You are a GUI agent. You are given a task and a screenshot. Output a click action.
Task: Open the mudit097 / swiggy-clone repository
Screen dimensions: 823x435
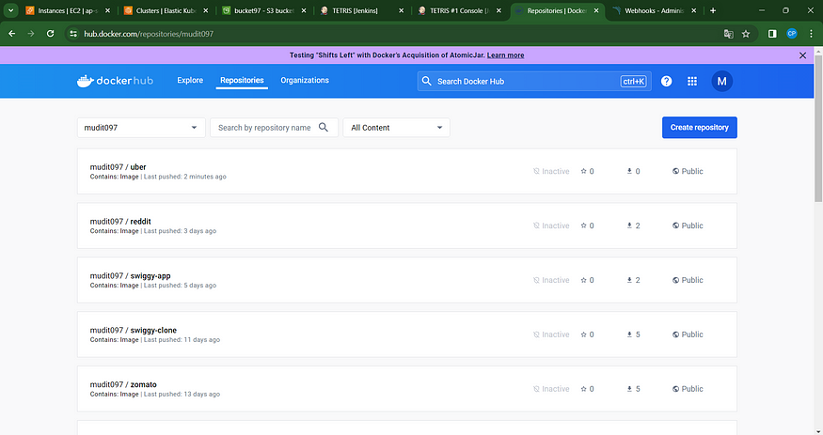[x=406, y=334]
